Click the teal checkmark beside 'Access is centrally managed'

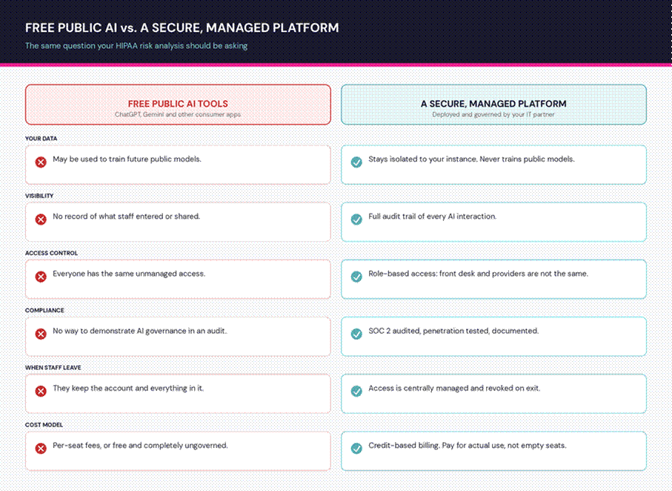click(x=356, y=392)
